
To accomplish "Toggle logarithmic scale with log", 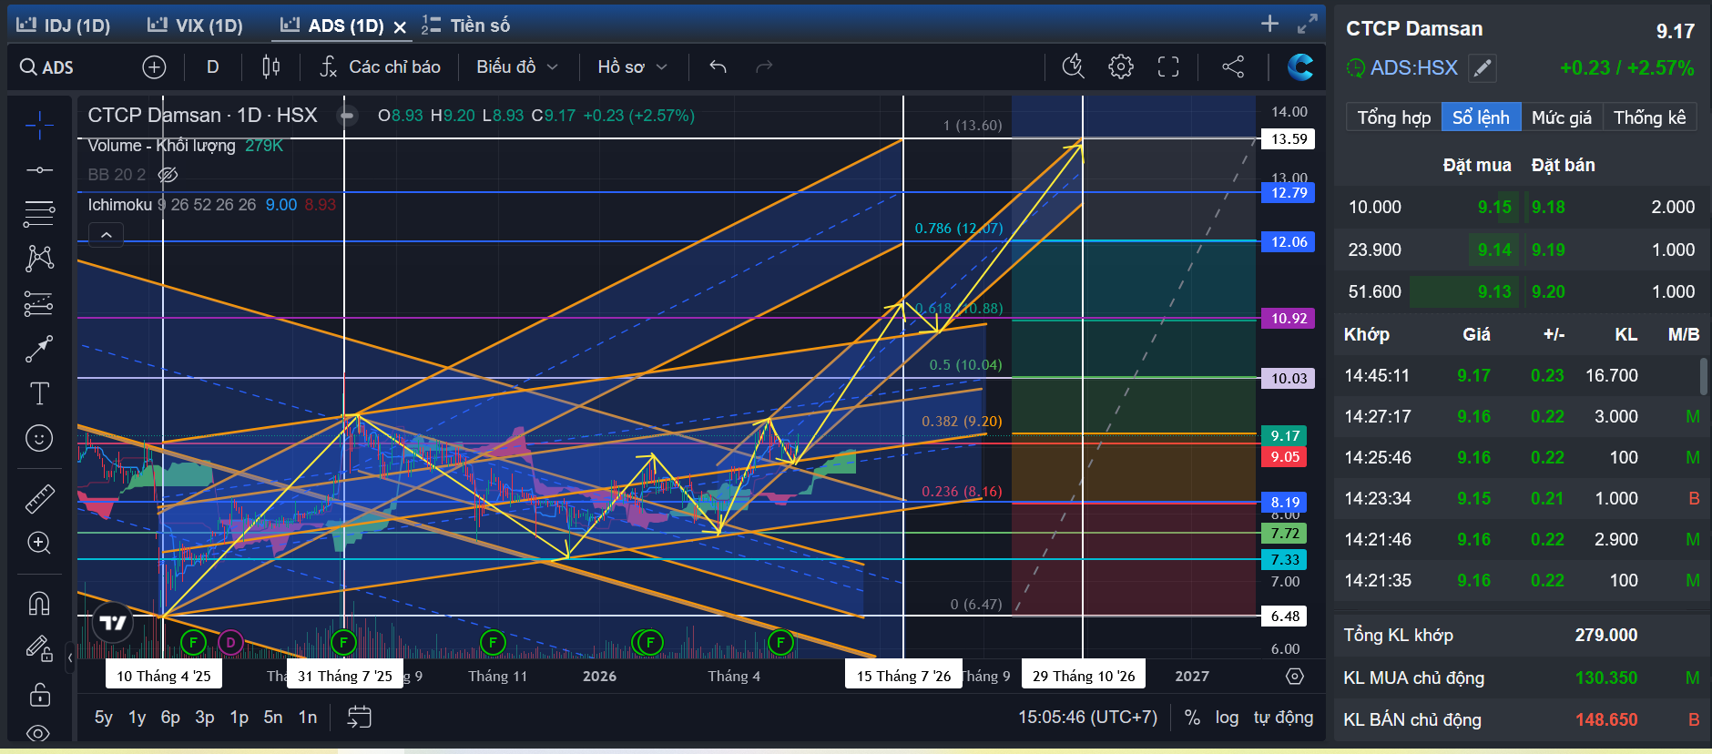I will point(1227,718).
